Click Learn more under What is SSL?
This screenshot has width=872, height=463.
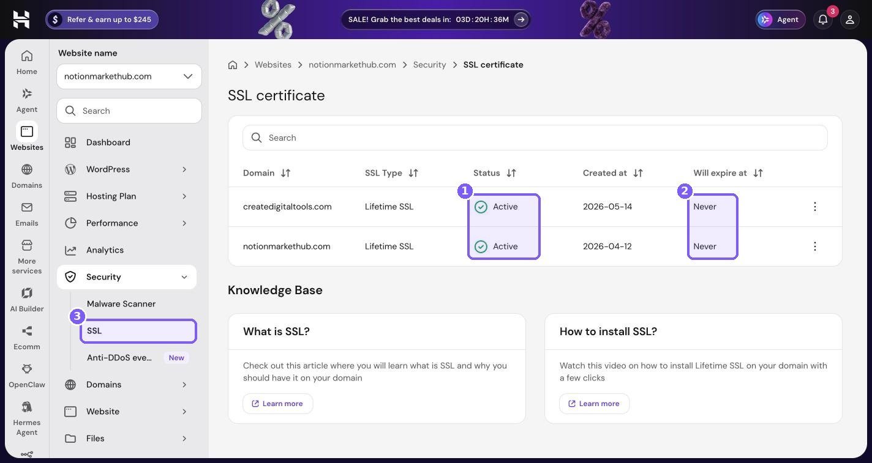278,404
